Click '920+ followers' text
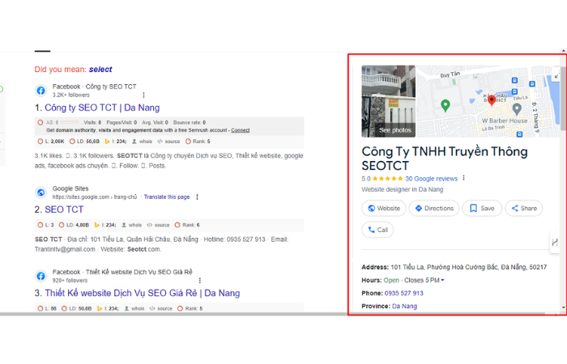This screenshot has width=567, height=364. tap(70, 281)
